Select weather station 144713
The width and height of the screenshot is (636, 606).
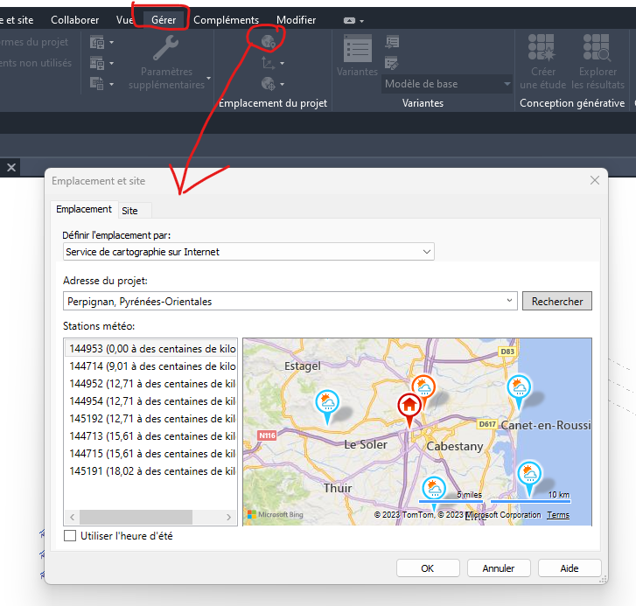(x=150, y=436)
